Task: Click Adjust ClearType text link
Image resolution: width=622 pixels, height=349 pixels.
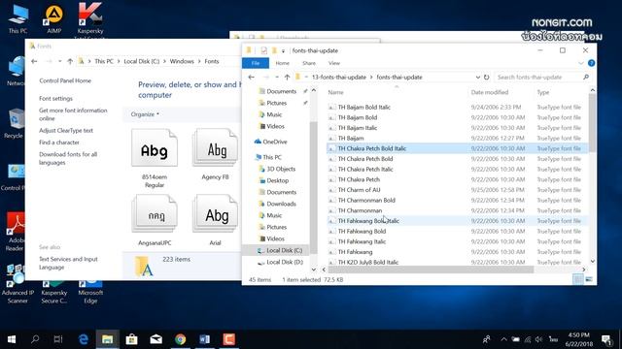Action: (x=66, y=130)
